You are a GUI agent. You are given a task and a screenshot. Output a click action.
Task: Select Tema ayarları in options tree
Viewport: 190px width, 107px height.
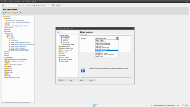coord(66,37)
